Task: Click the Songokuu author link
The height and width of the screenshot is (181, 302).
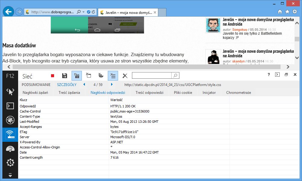Action: pyautogui.click(x=239, y=30)
